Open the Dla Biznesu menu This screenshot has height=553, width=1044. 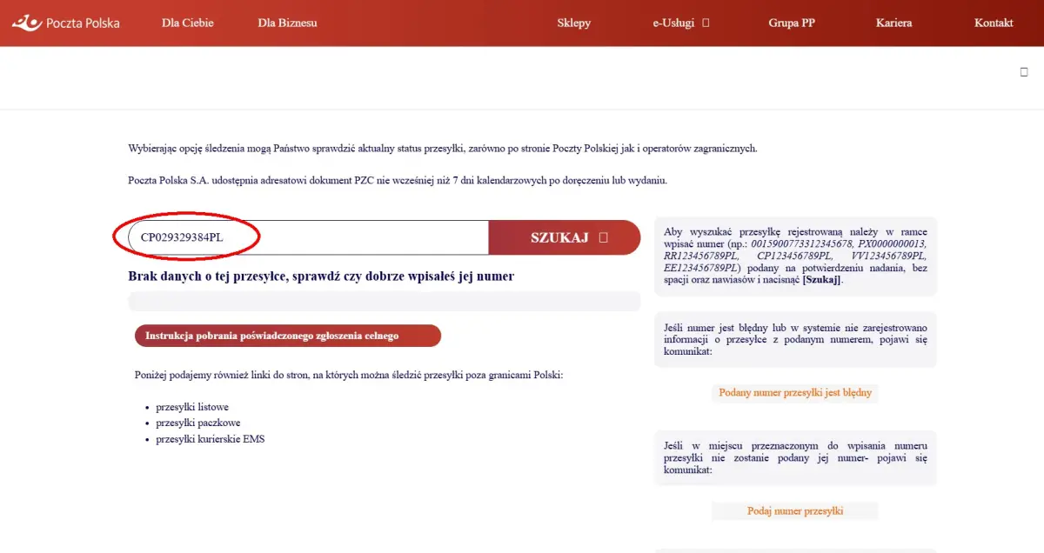pyautogui.click(x=287, y=23)
